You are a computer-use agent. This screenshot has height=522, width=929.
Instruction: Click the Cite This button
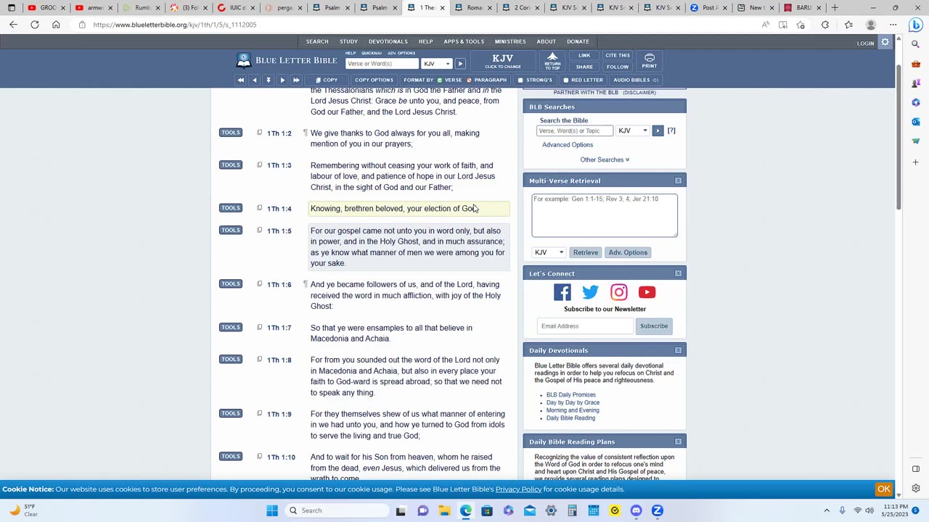[x=618, y=56]
